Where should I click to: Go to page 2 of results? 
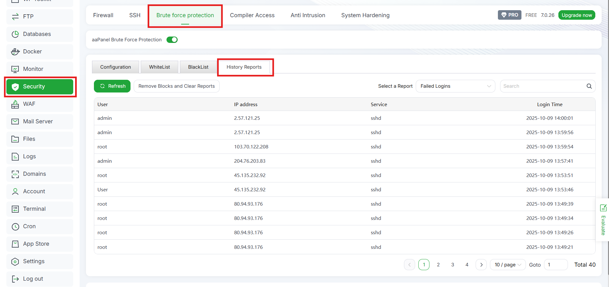coord(438,265)
